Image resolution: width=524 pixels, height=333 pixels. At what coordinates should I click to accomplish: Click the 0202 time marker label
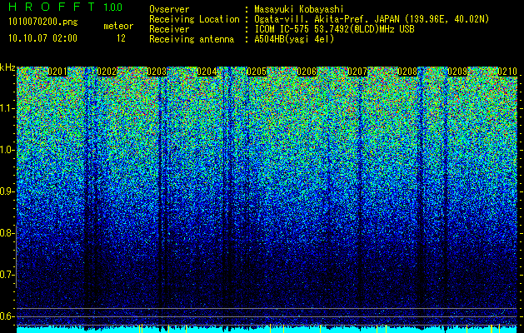[x=107, y=72]
